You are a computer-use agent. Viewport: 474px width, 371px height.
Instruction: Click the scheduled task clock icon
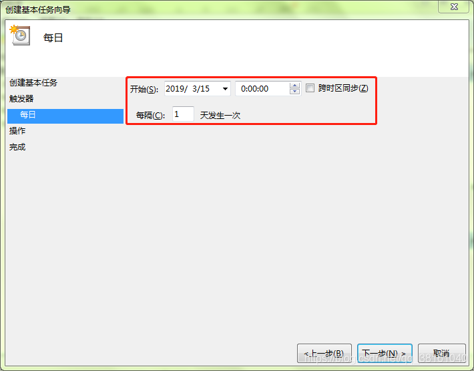(20, 35)
